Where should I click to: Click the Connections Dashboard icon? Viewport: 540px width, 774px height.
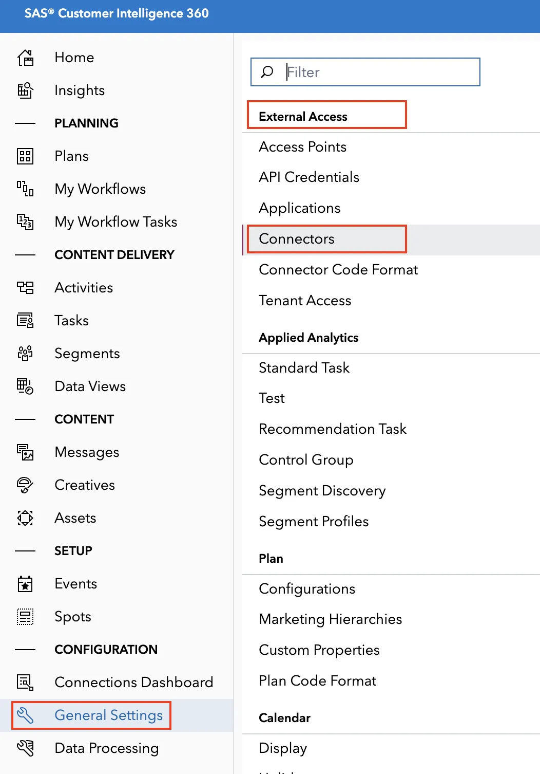[25, 683]
